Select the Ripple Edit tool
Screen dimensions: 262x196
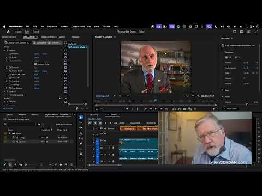(x=81, y=128)
